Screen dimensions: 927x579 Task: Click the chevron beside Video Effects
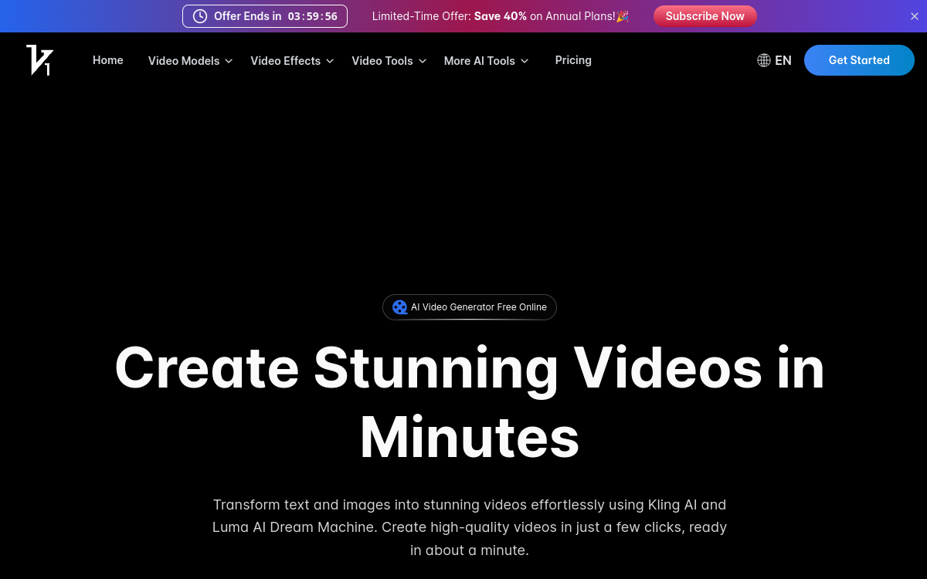[x=330, y=61]
